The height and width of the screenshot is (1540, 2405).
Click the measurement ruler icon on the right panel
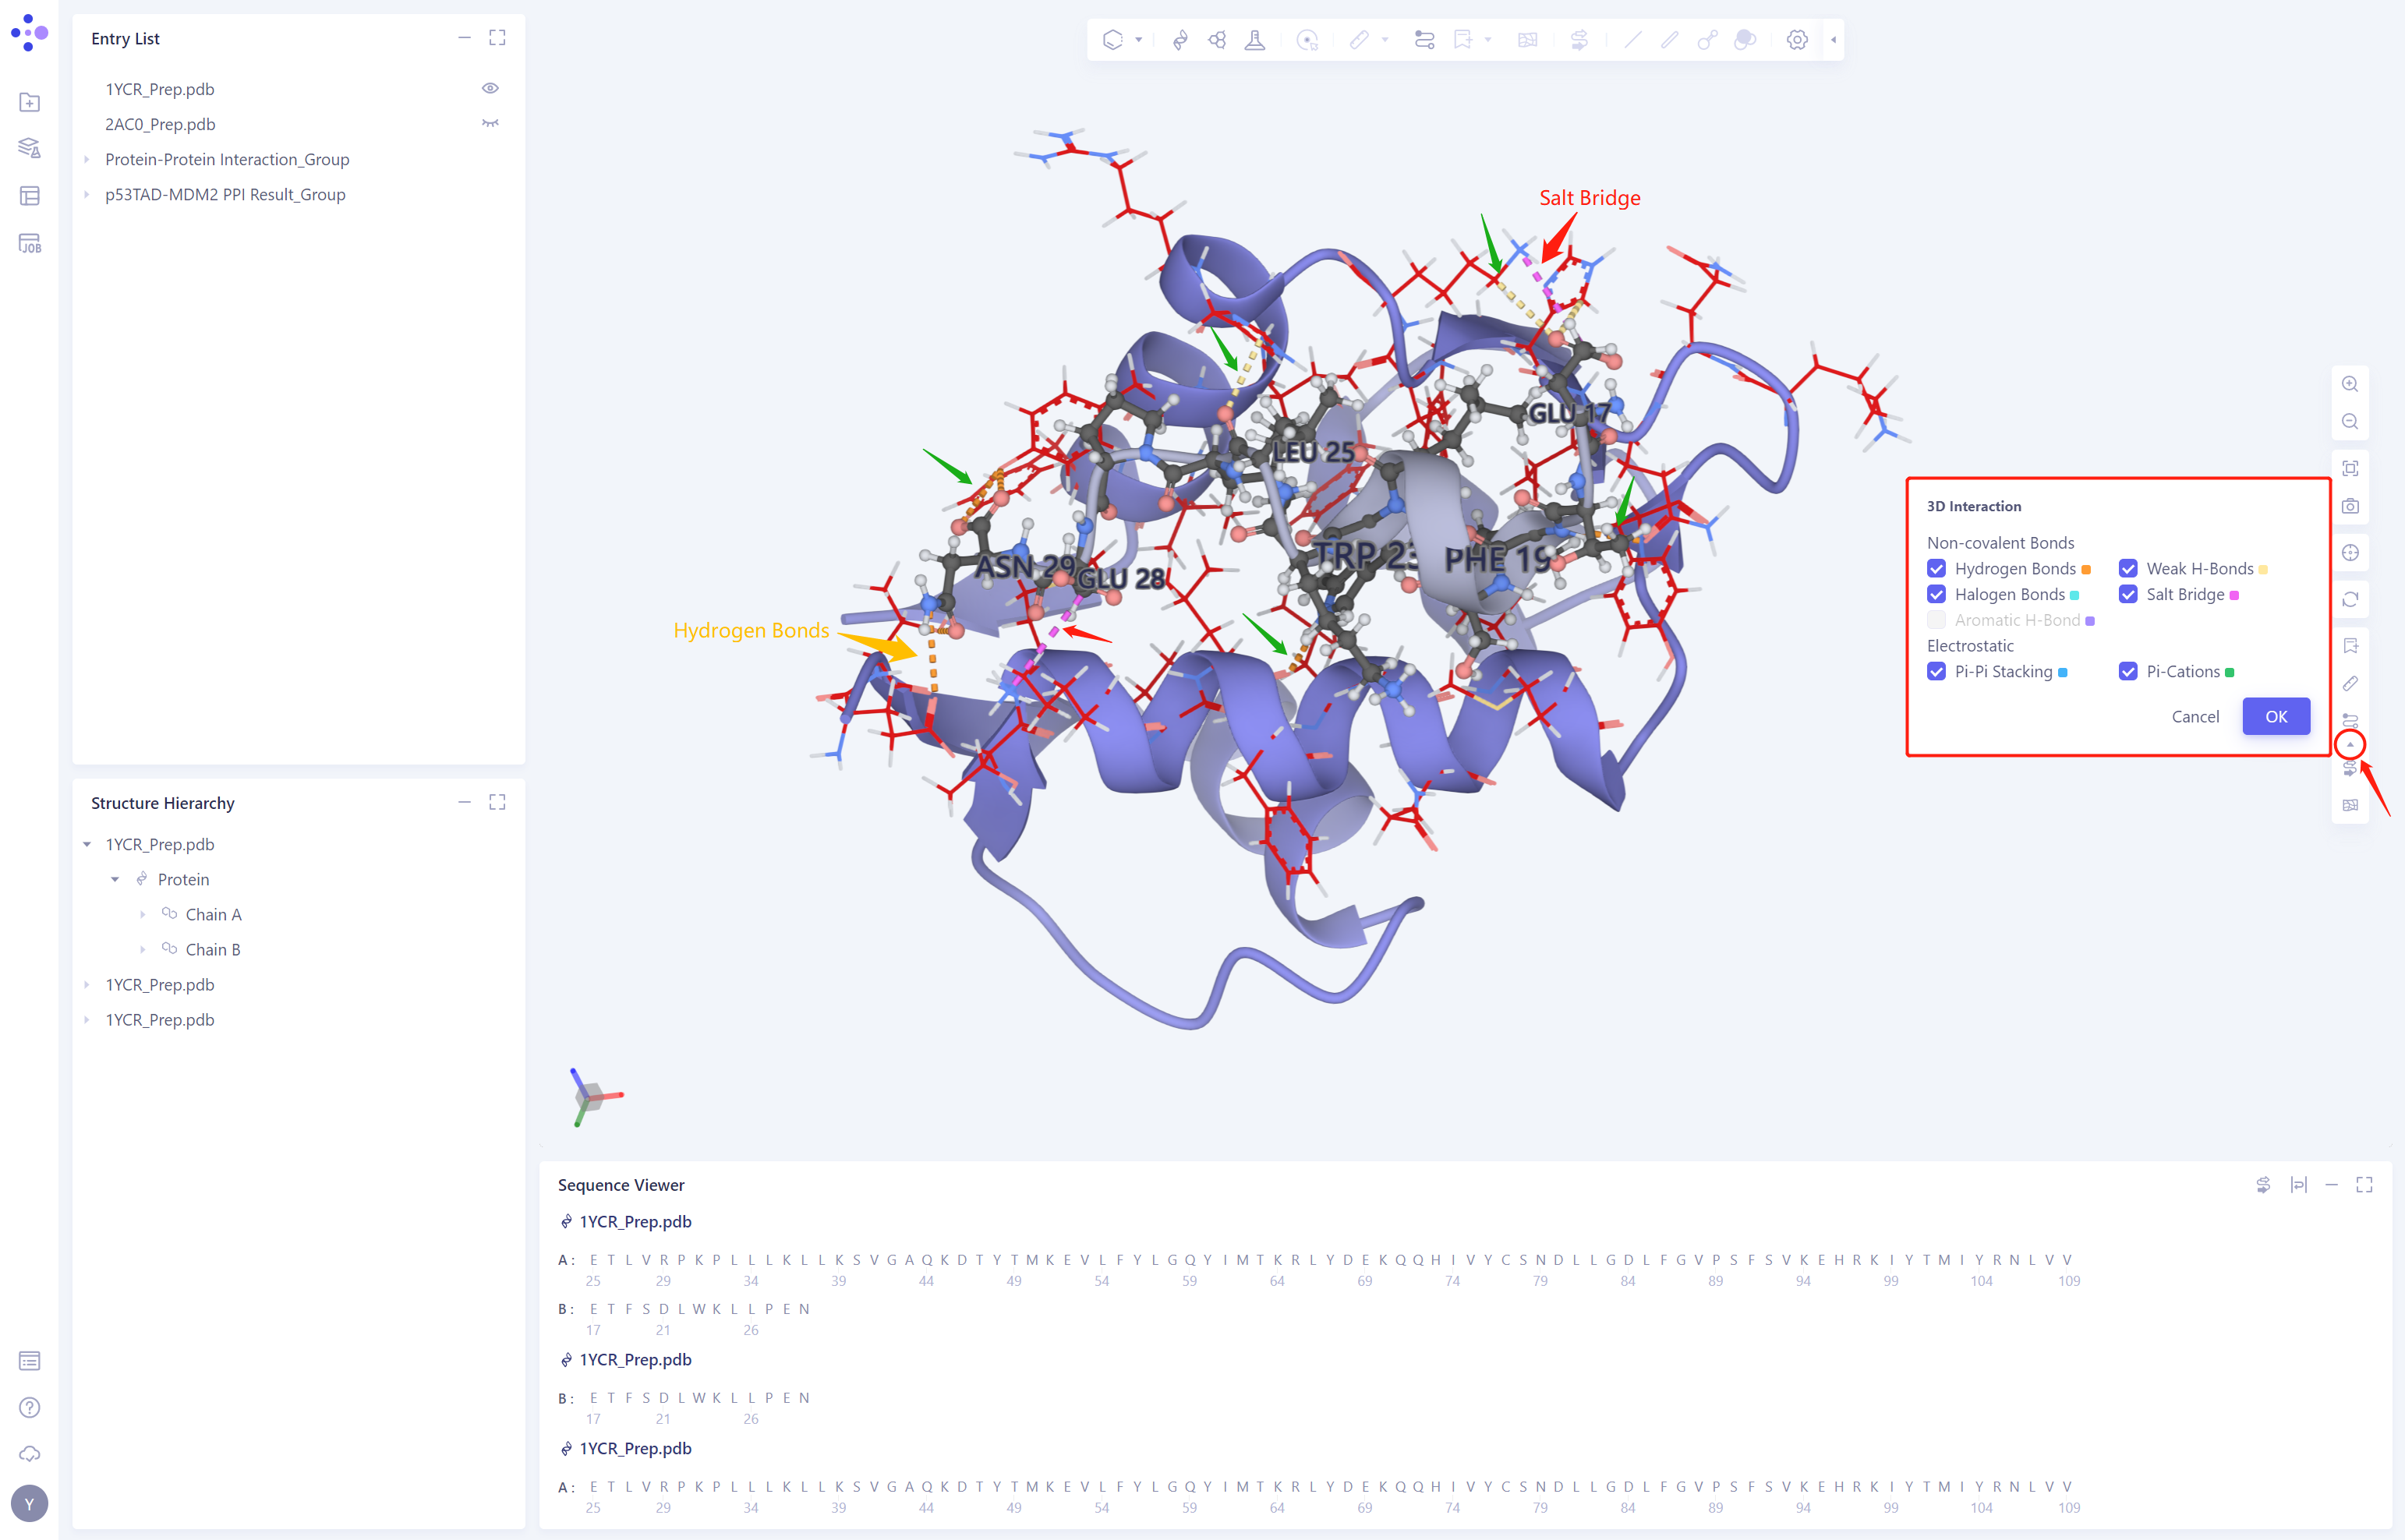[x=2351, y=683]
